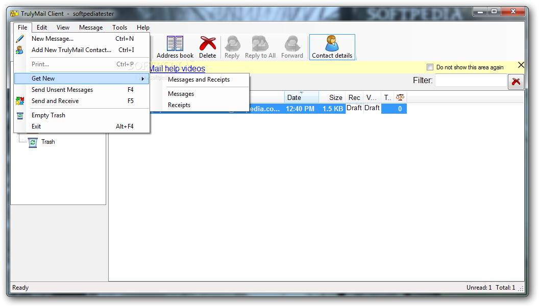Click the Reply toolbar icon
Screen dimensions: 539x307
(232, 47)
